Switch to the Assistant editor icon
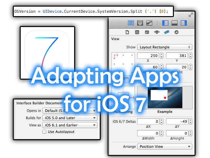Viewport: 210px width, 158px height. coord(140,23)
